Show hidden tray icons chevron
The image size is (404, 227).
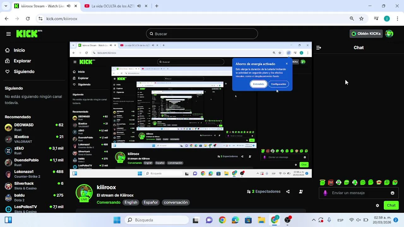(314, 220)
